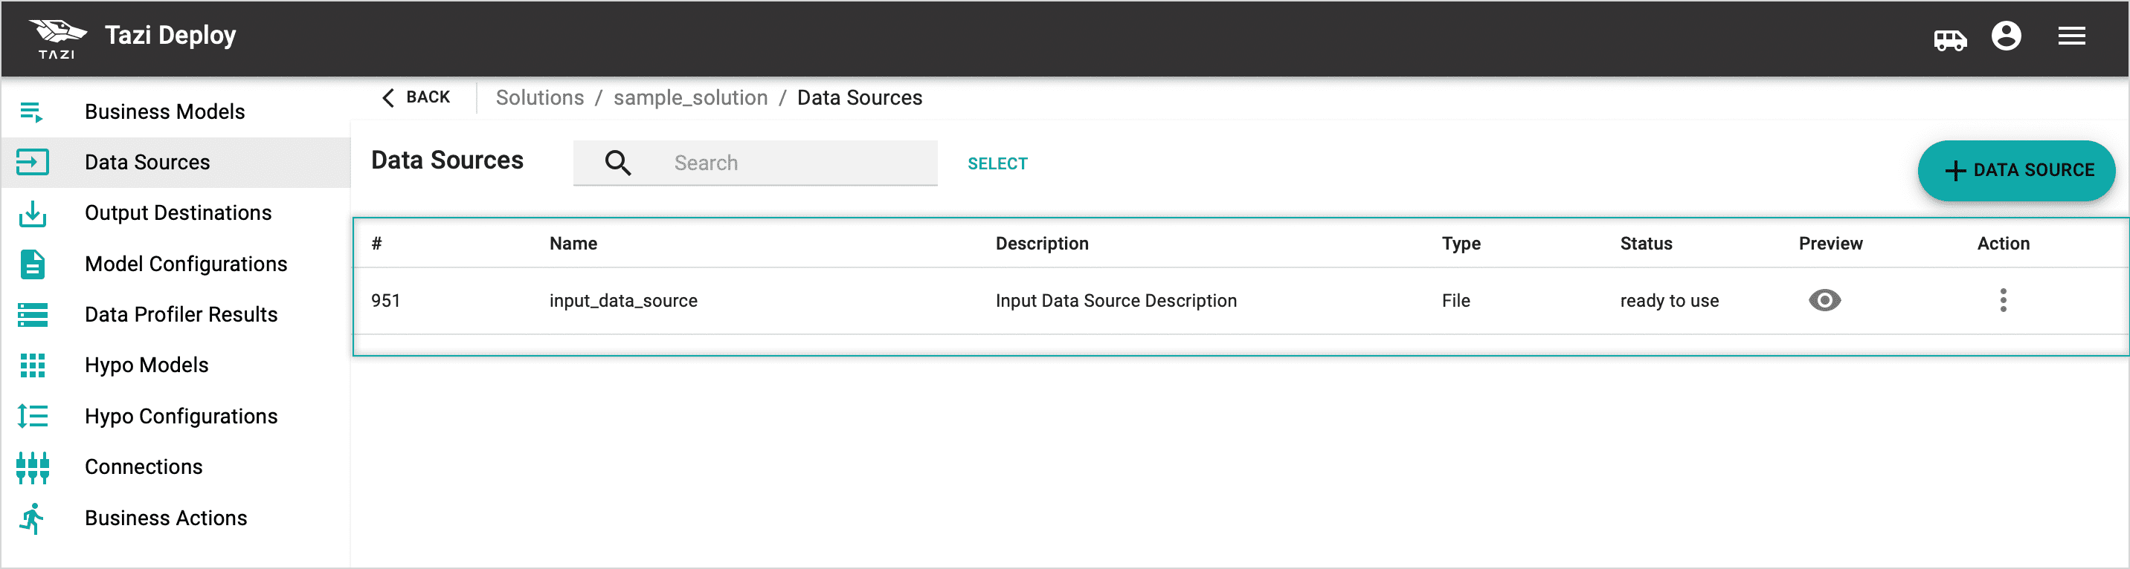Open Output Destinations menu item
Screen dimensions: 2130x569
tap(178, 213)
